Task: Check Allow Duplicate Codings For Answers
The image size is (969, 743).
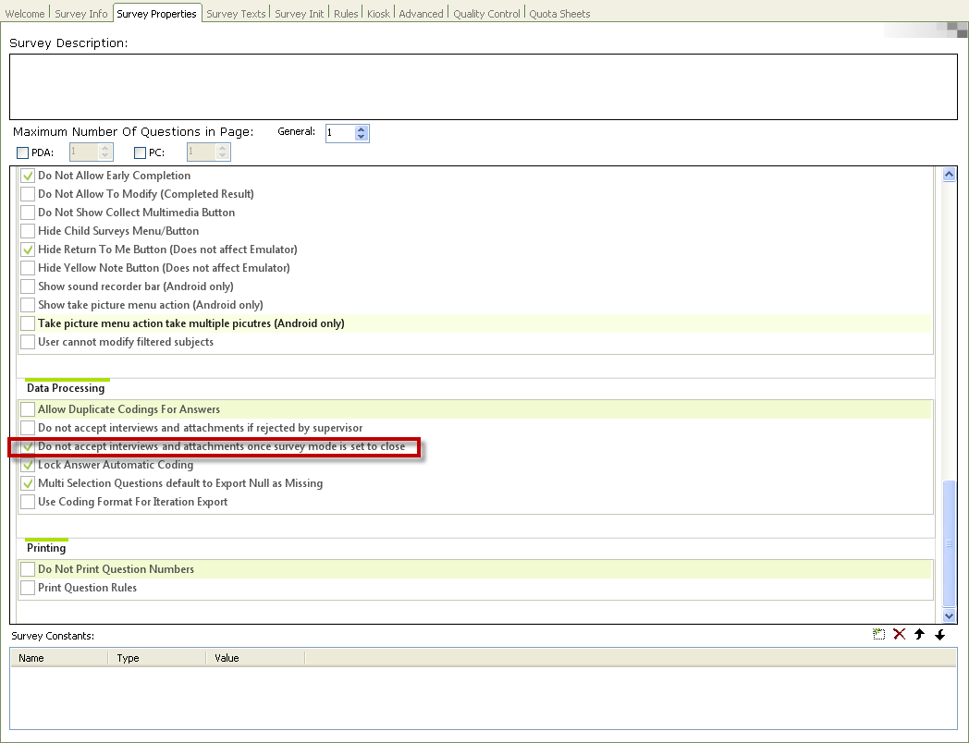Action: [x=28, y=409]
